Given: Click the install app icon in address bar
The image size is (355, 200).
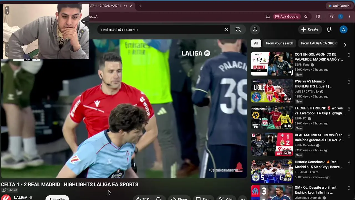Looking at the screenshot, I should click(268, 17).
